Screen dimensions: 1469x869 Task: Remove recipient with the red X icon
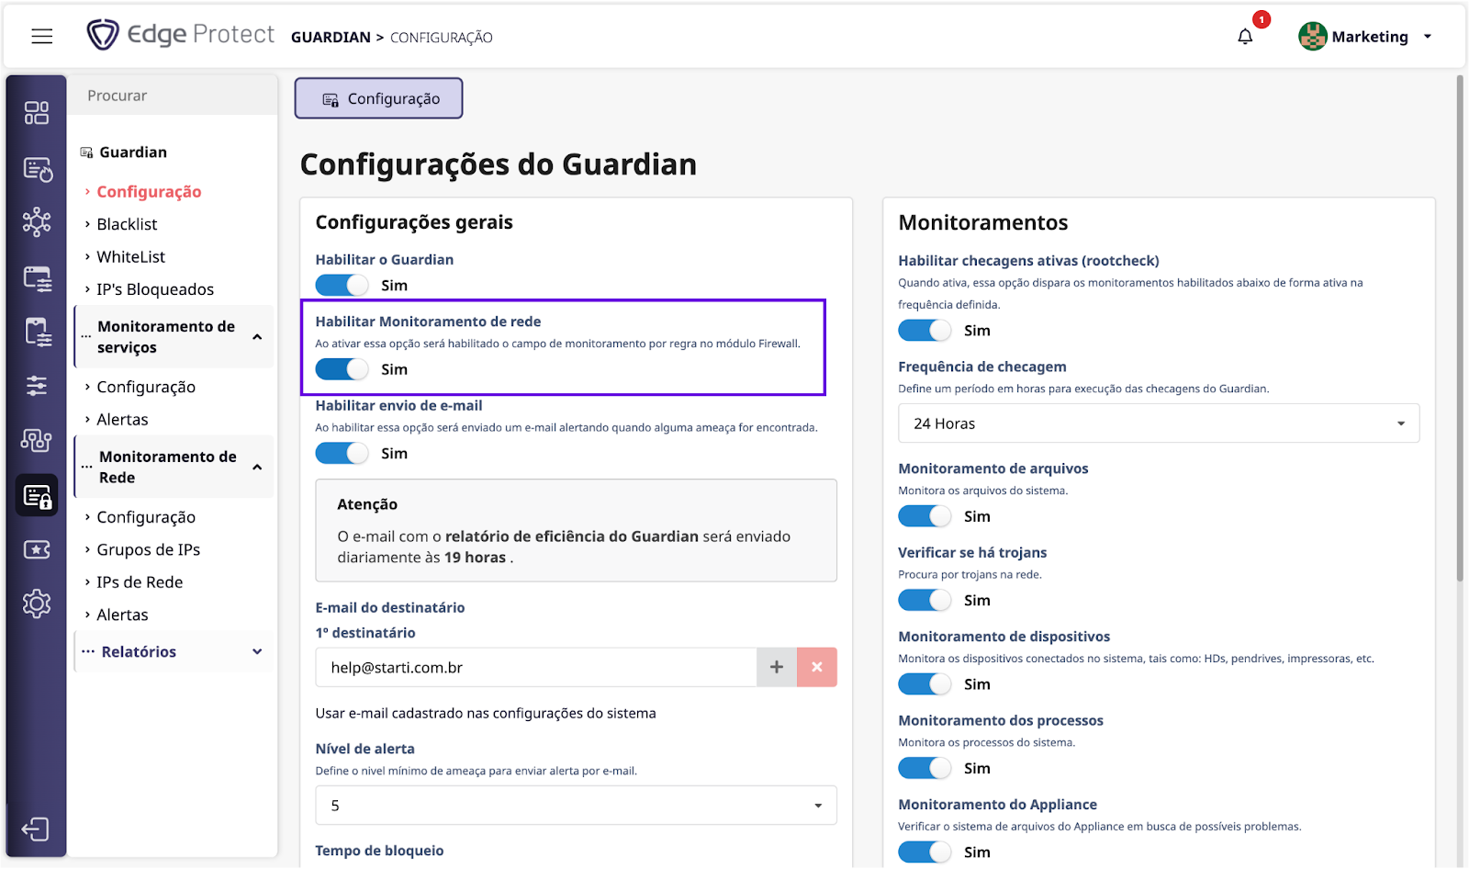[x=817, y=668]
